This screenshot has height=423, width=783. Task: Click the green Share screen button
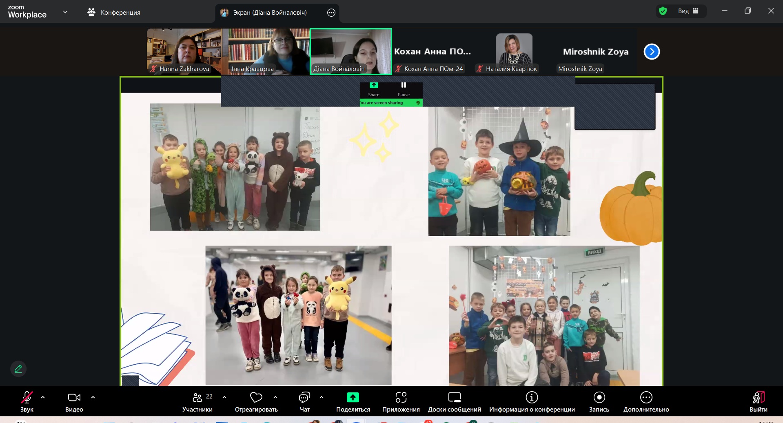click(x=353, y=402)
